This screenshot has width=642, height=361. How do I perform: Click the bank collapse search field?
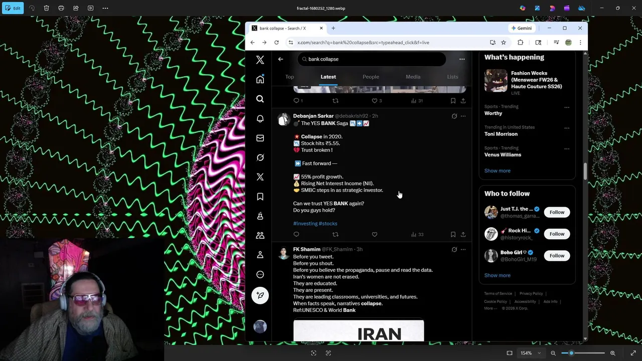pos(371,59)
